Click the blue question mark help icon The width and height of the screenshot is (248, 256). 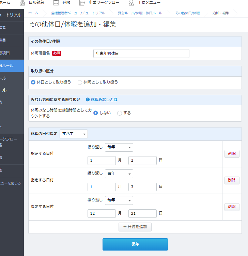[x=88, y=100]
